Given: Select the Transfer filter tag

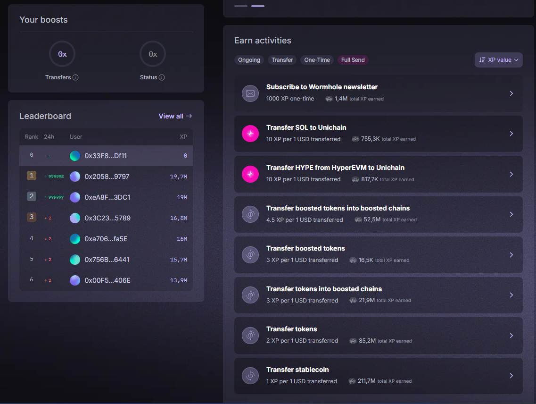Looking at the screenshot, I should click(282, 60).
